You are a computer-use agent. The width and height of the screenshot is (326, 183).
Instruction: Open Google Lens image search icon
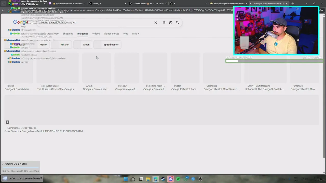(x=171, y=23)
